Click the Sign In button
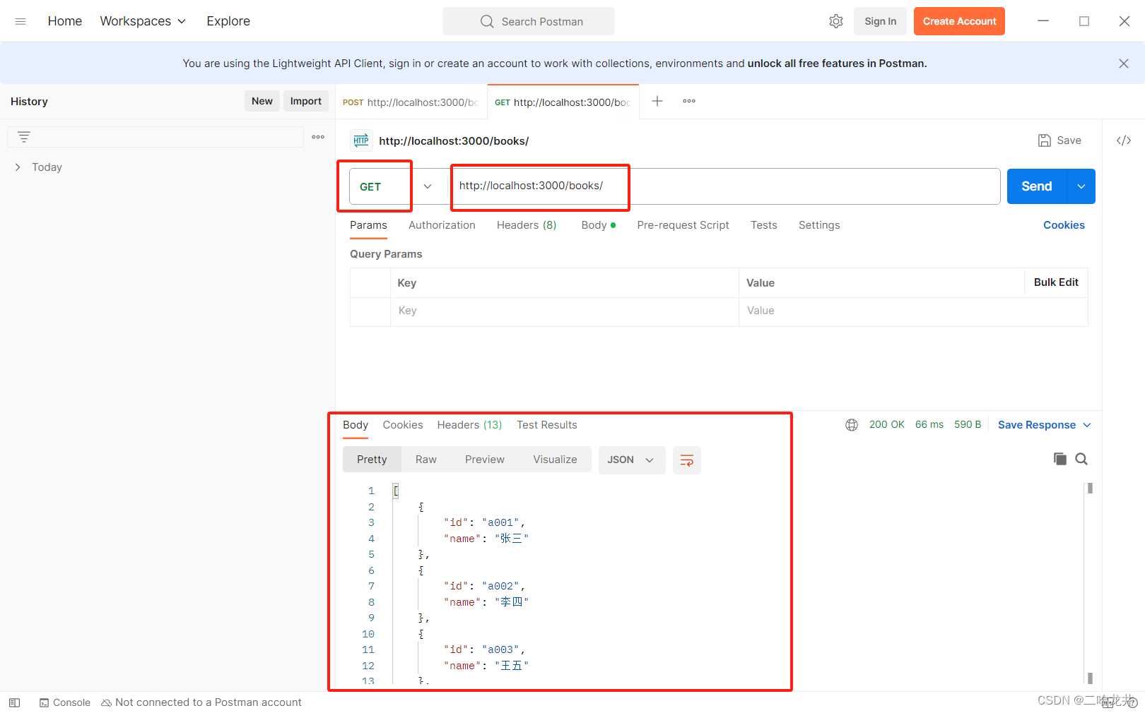The width and height of the screenshot is (1145, 713). (x=880, y=21)
